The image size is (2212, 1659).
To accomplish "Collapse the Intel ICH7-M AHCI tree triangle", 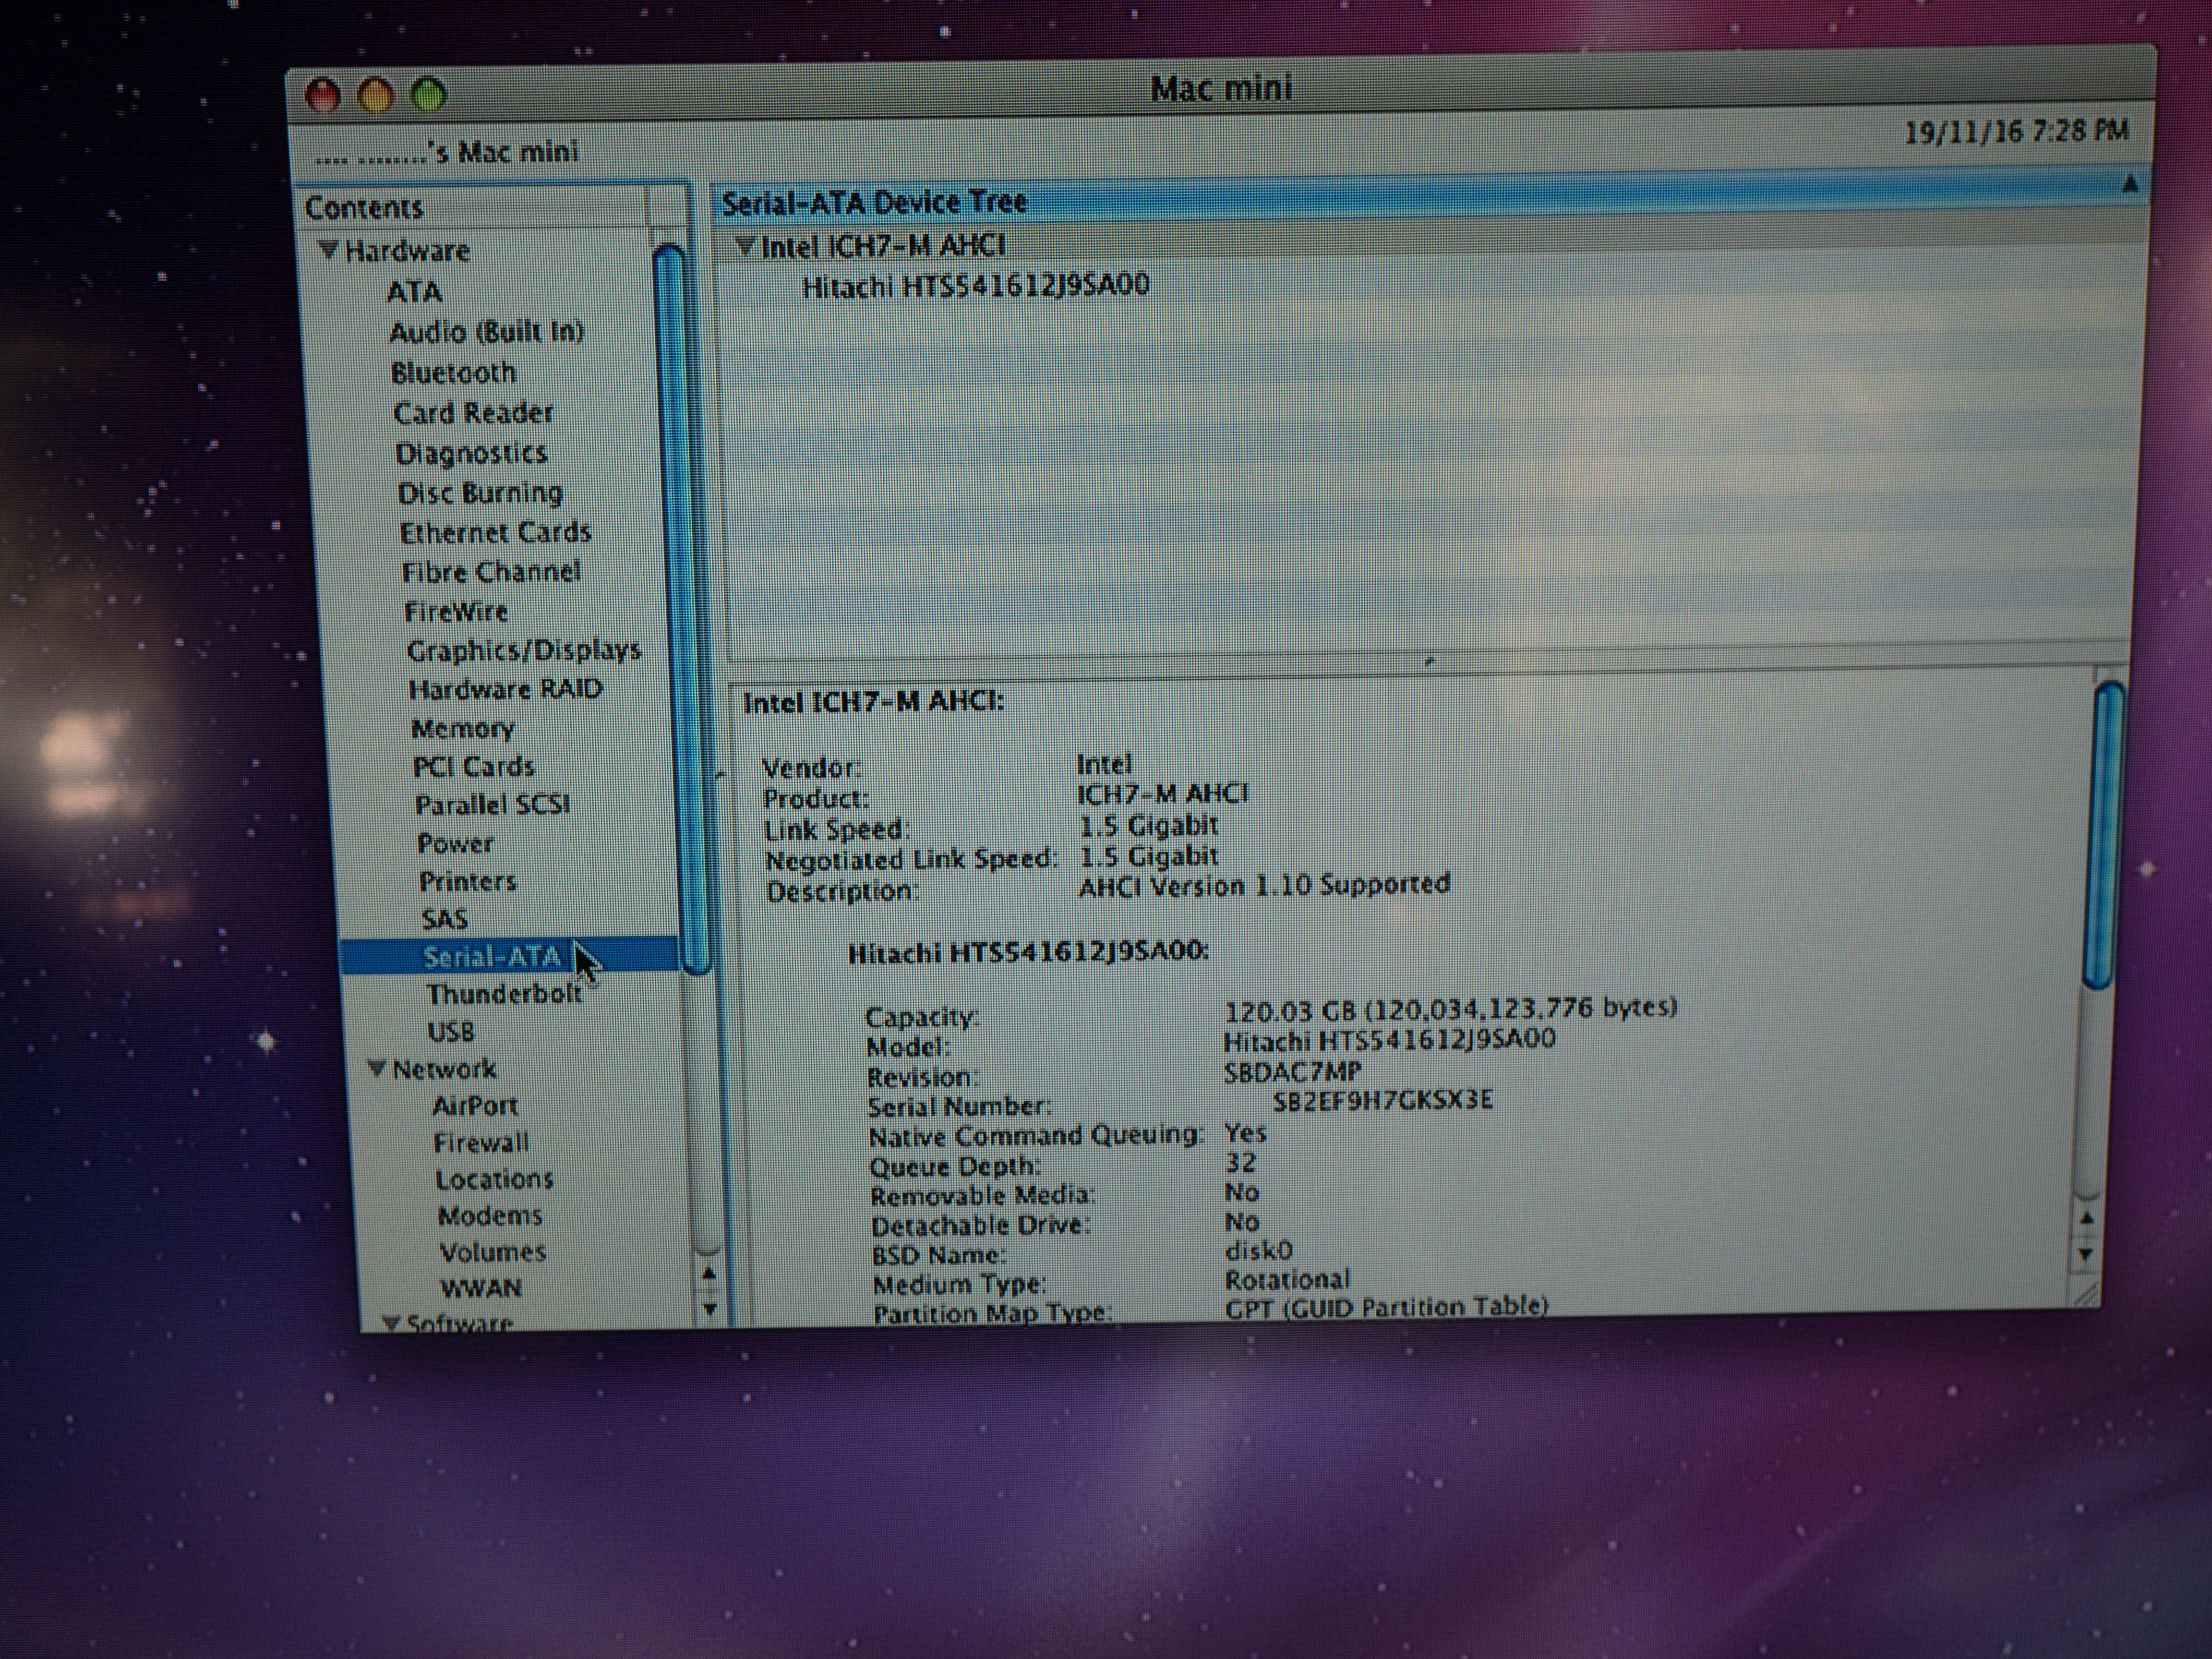I will [x=745, y=245].
